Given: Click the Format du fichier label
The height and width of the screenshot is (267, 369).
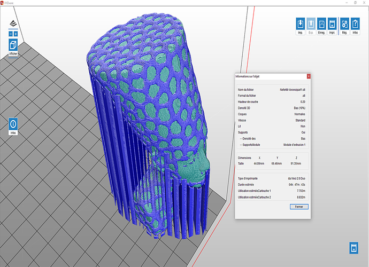Looking at the screenshot, I should [x=247, y=96].
